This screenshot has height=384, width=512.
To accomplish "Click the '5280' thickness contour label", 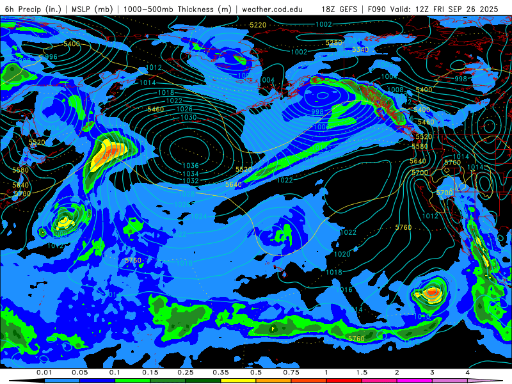I will [333, 43].
